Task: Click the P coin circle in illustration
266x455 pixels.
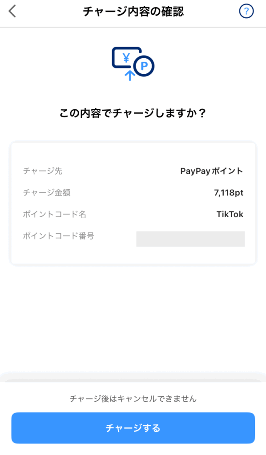Action: (x=144, y=66)
